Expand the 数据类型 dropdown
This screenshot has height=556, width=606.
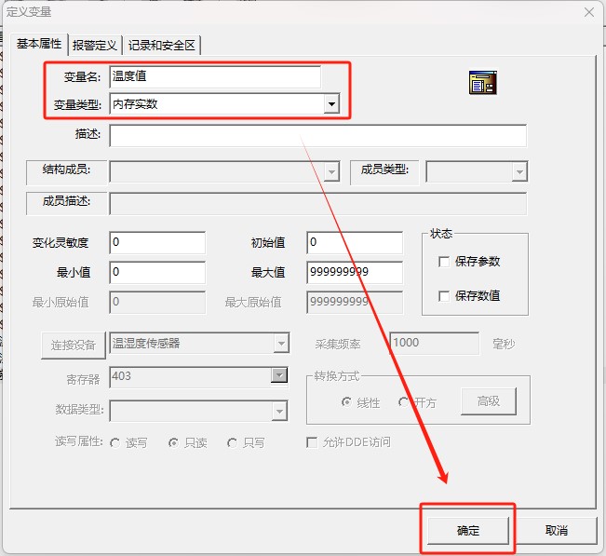(278, 411)
